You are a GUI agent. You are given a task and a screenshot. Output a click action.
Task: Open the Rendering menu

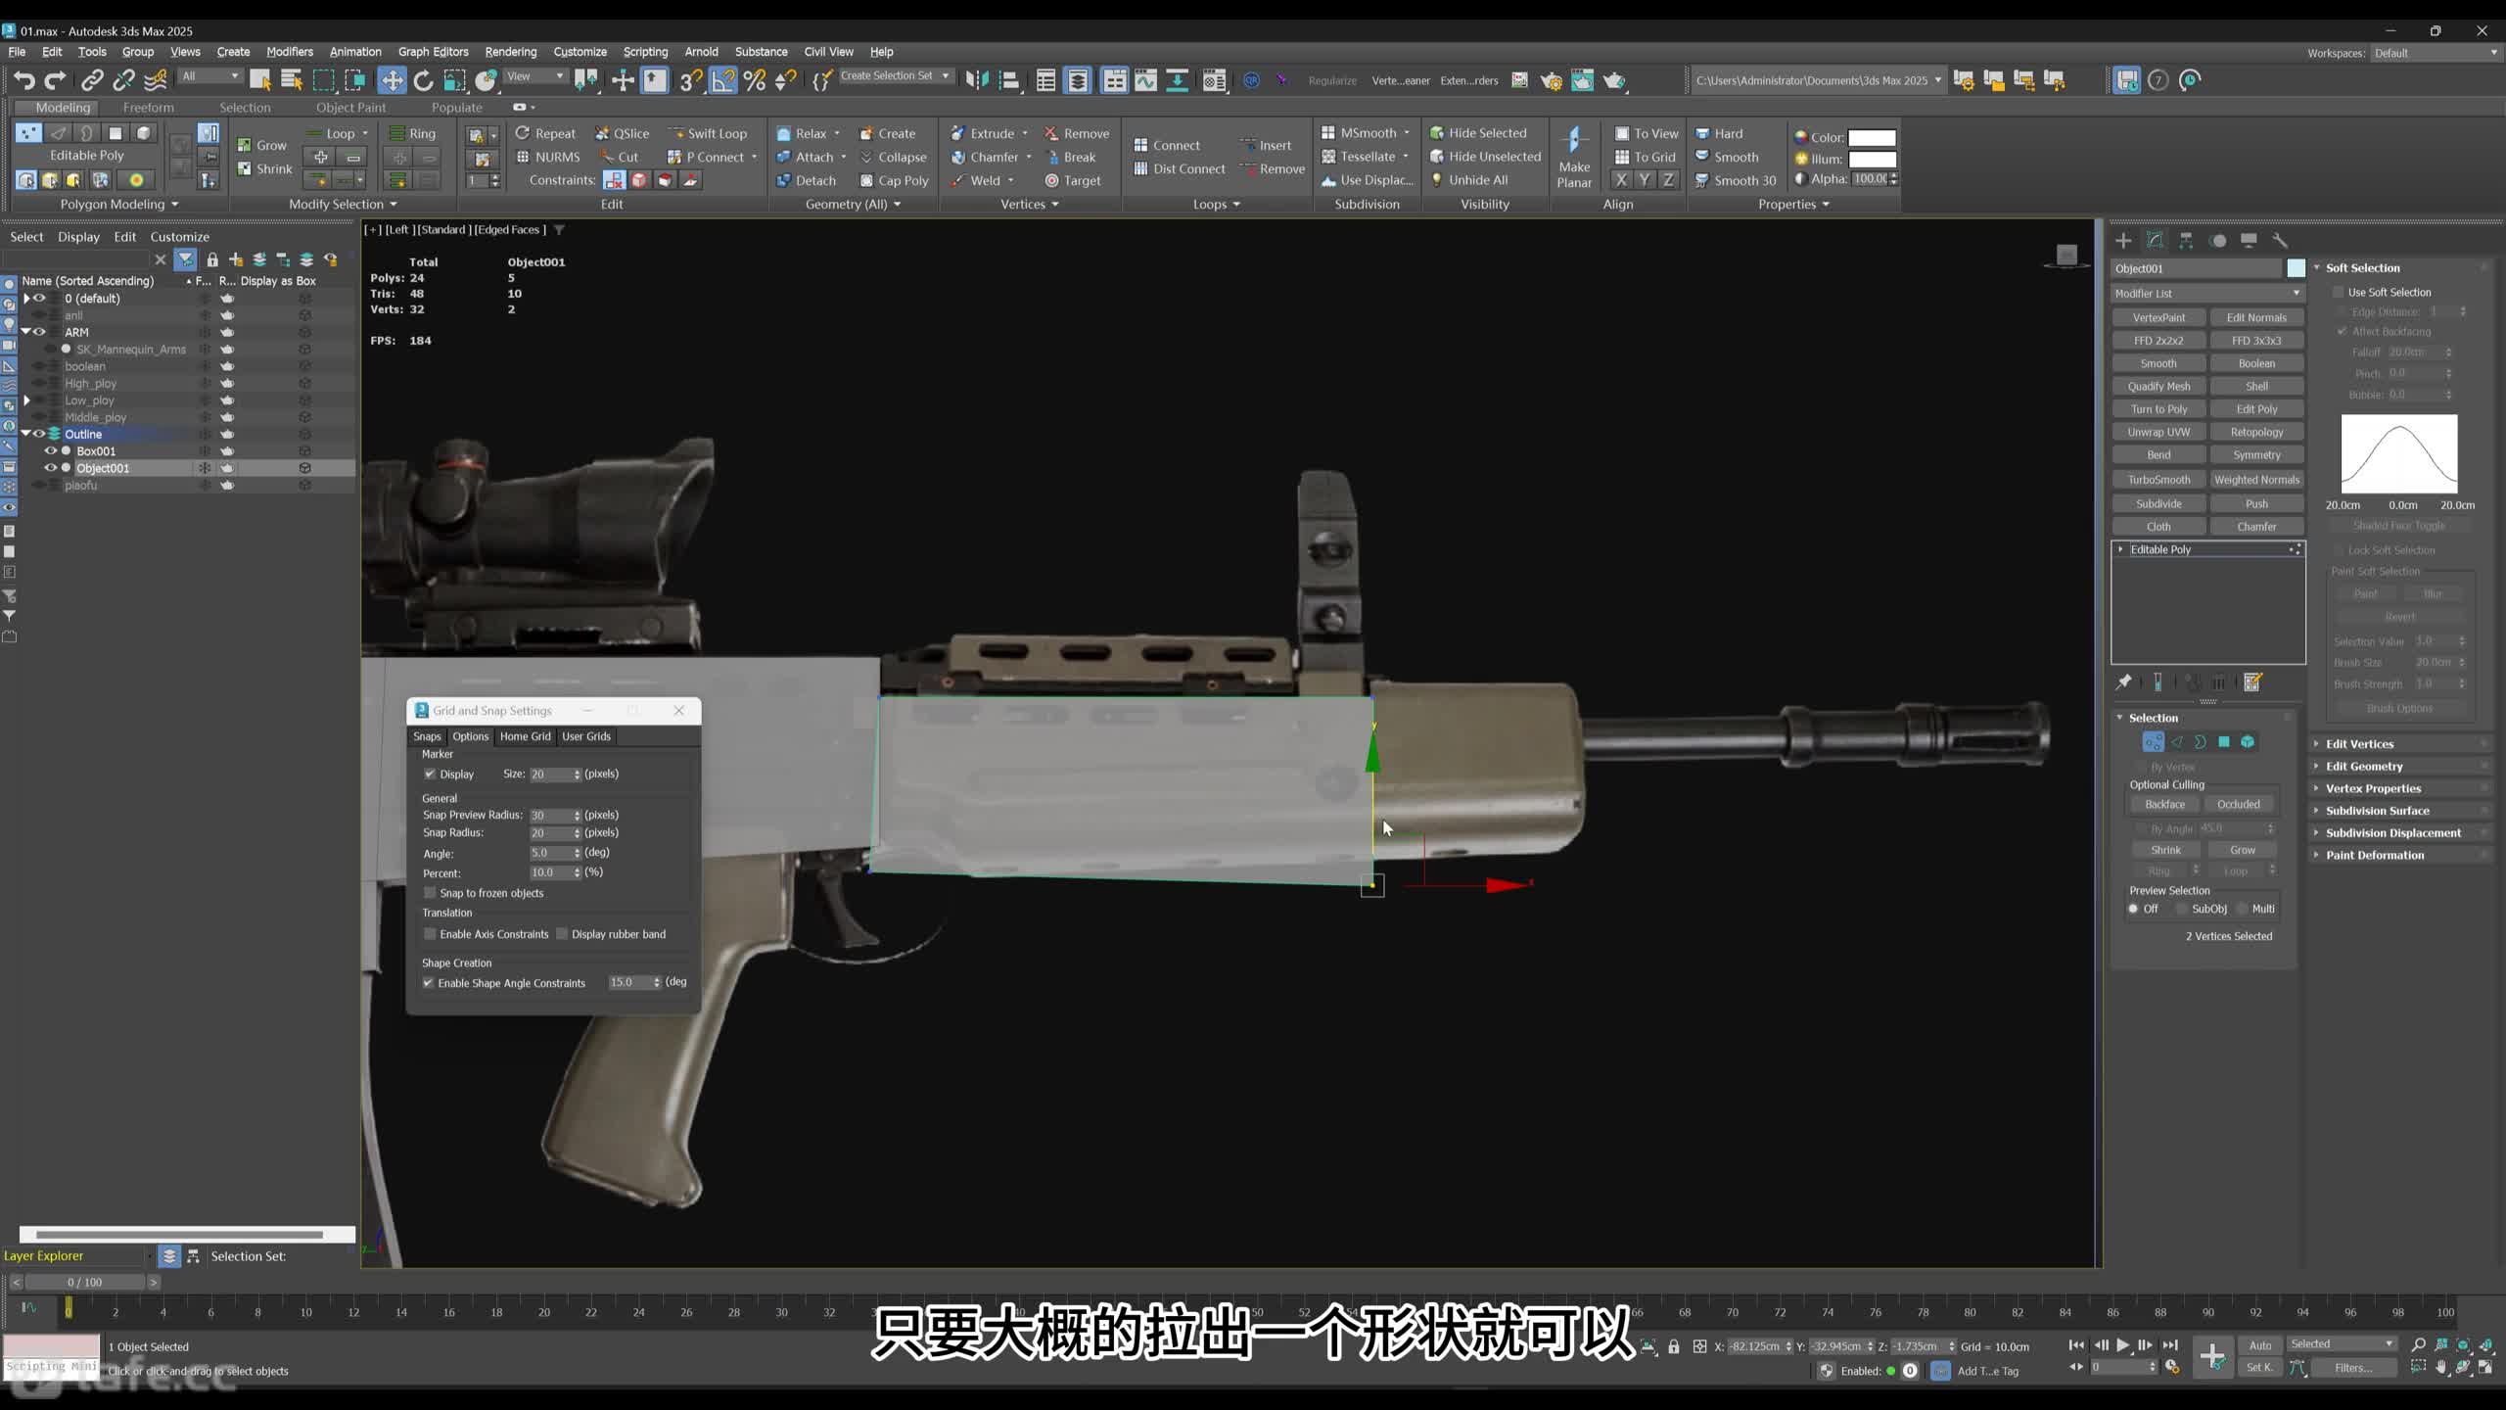pos(510,52)
